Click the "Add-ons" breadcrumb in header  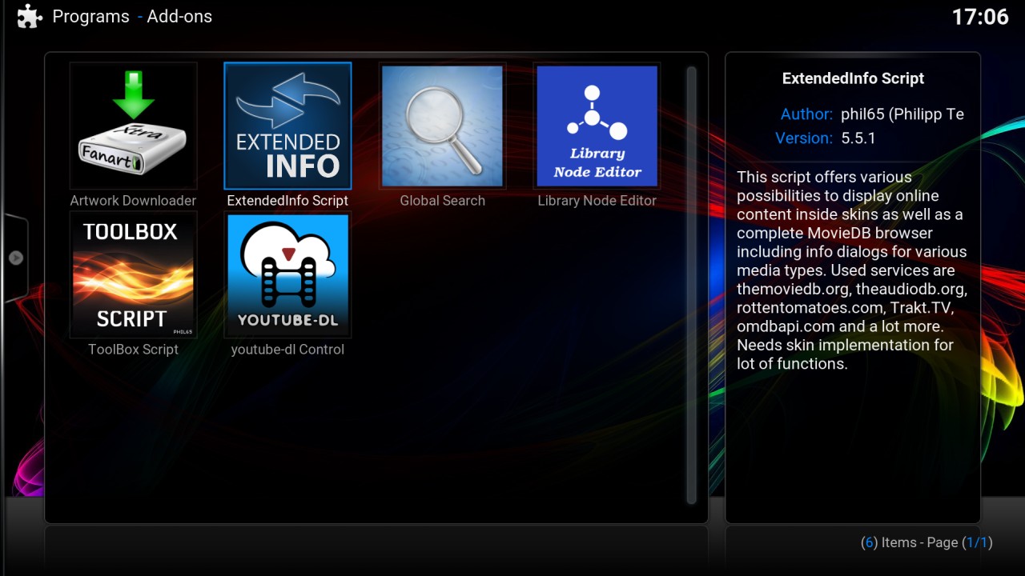(179, 17)
